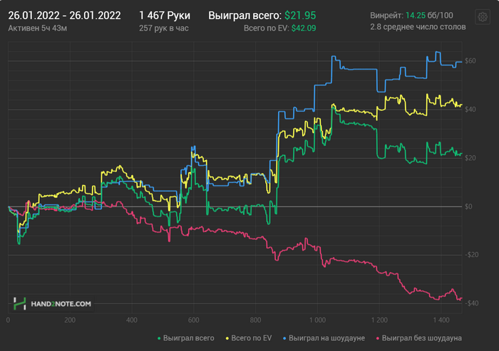Viewport: 499px width, 351px height.
Task: Toggle the 'Выиграл без шоудауна' legend series
Action: 419,338
